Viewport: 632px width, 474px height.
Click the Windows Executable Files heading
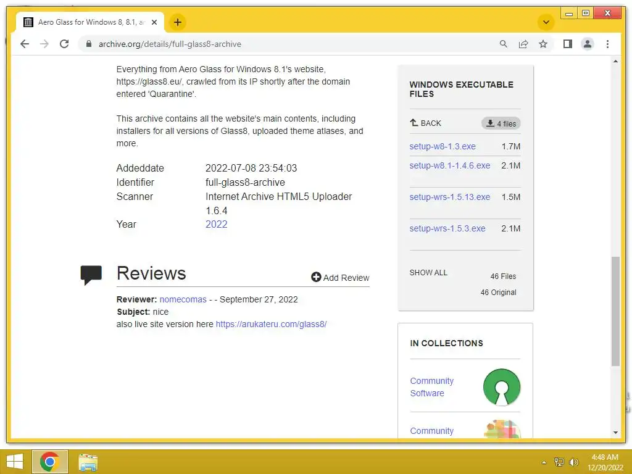(461, 89)
